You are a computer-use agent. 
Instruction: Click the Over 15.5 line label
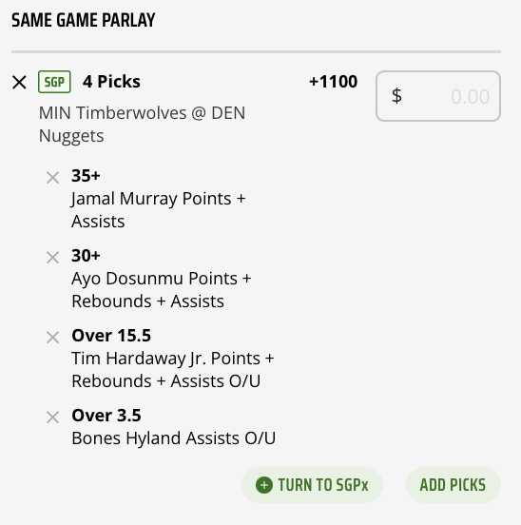tap(111, 336)
